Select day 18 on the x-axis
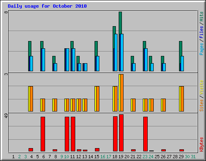Image resolution: width=206 pixels, height=161 pixels. [x=115, y=157]
